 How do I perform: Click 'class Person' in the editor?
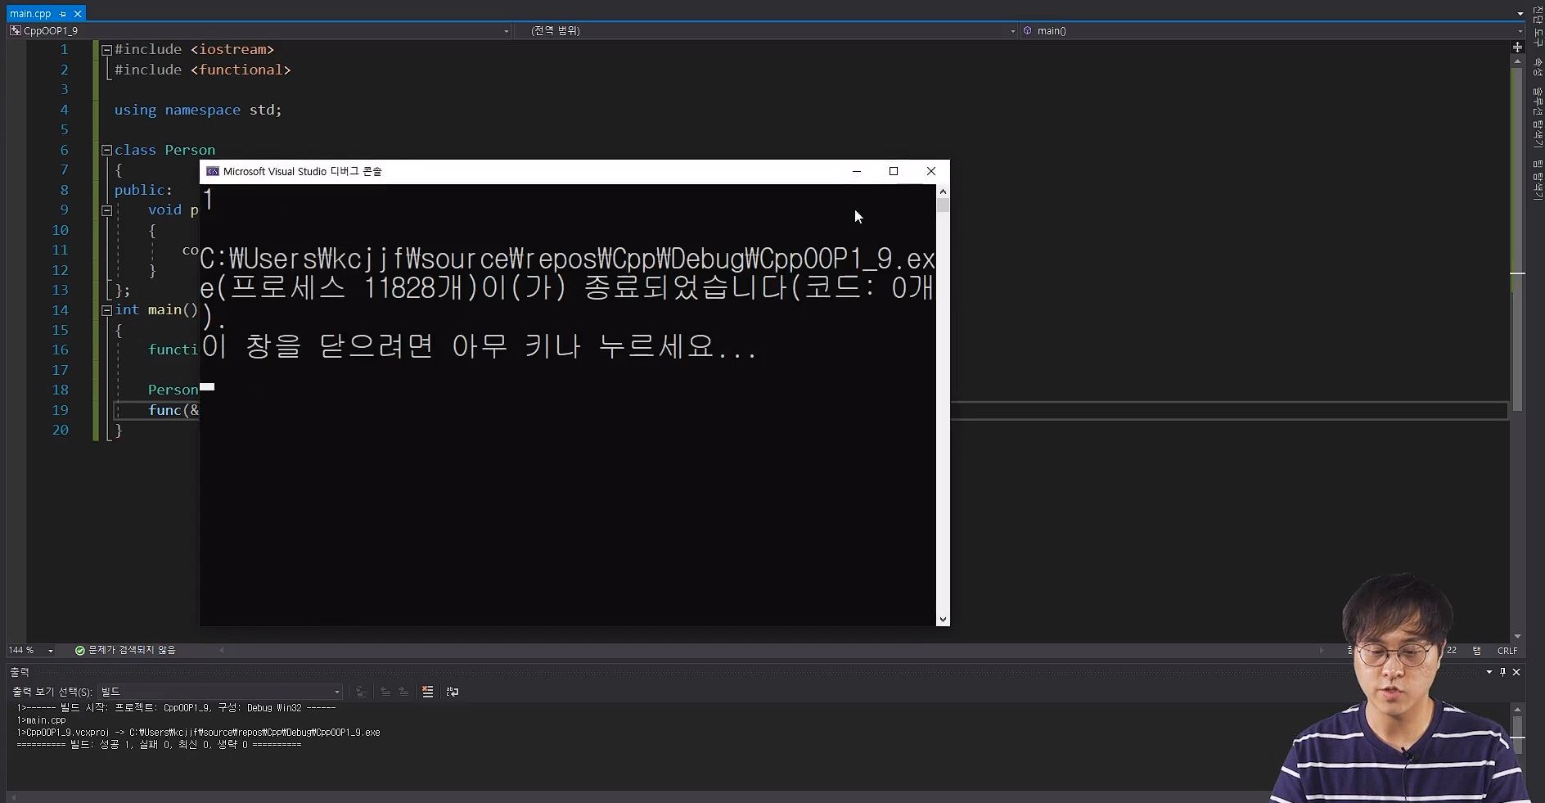tap(164, 150)
